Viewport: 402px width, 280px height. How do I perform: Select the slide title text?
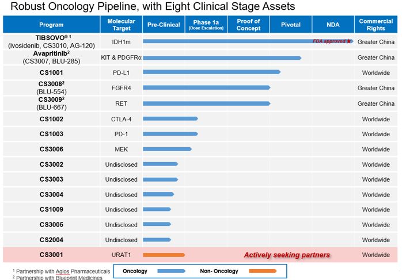coord(153,6)
